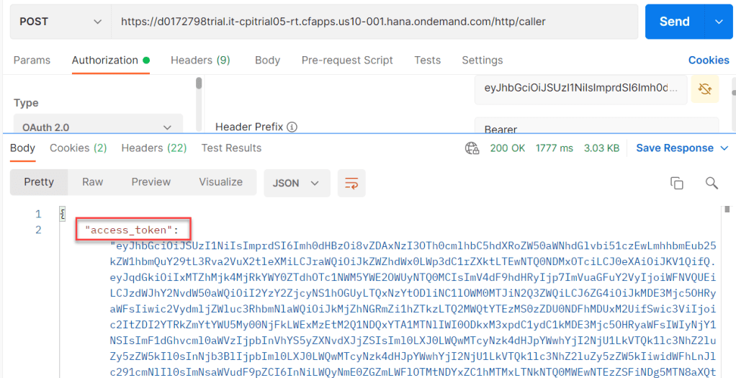Select the Pre-request Script tab
This screenshot has height=378, width=736.
click(347, 60)
